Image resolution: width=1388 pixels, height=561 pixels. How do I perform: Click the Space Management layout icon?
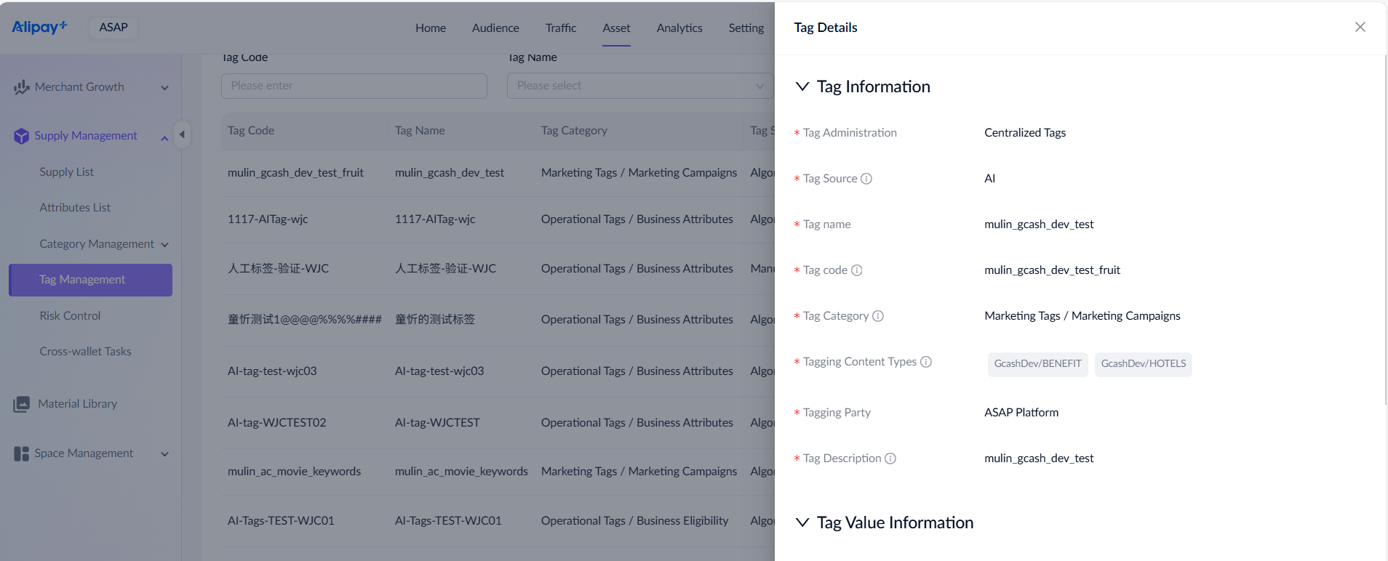click(x=21, y=453)
